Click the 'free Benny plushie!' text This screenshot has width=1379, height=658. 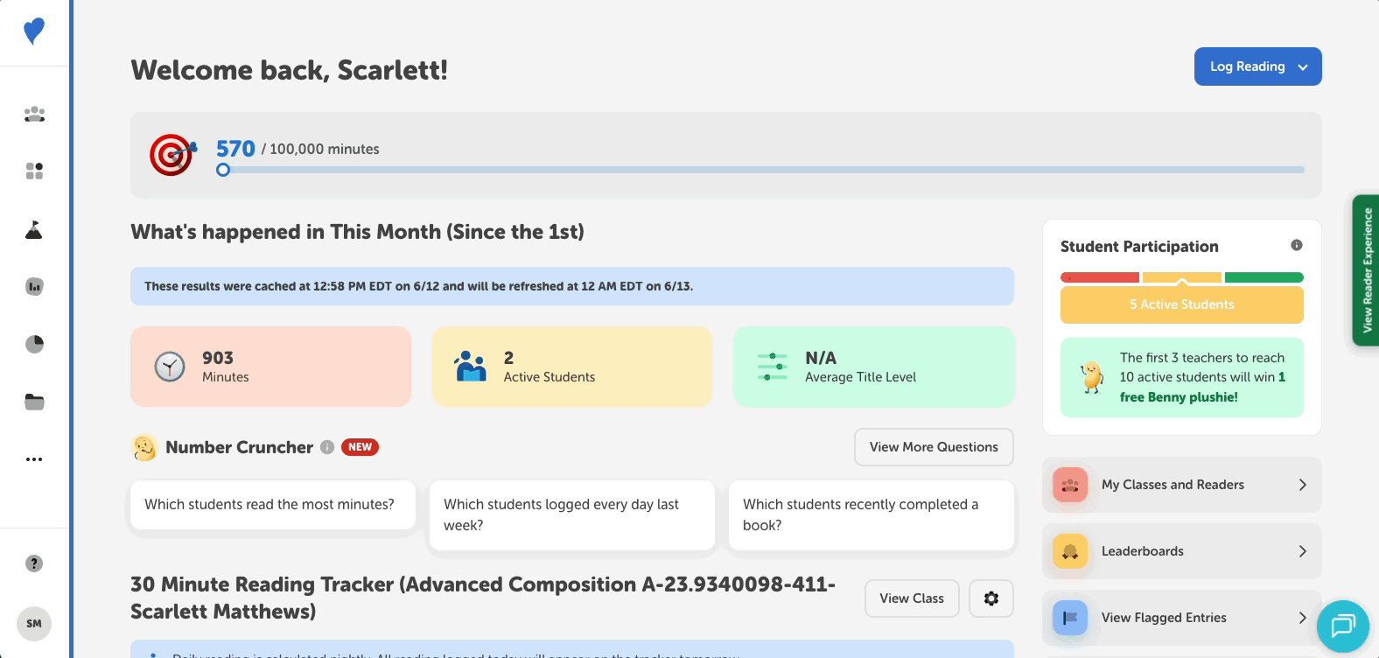click(1179, 397)
